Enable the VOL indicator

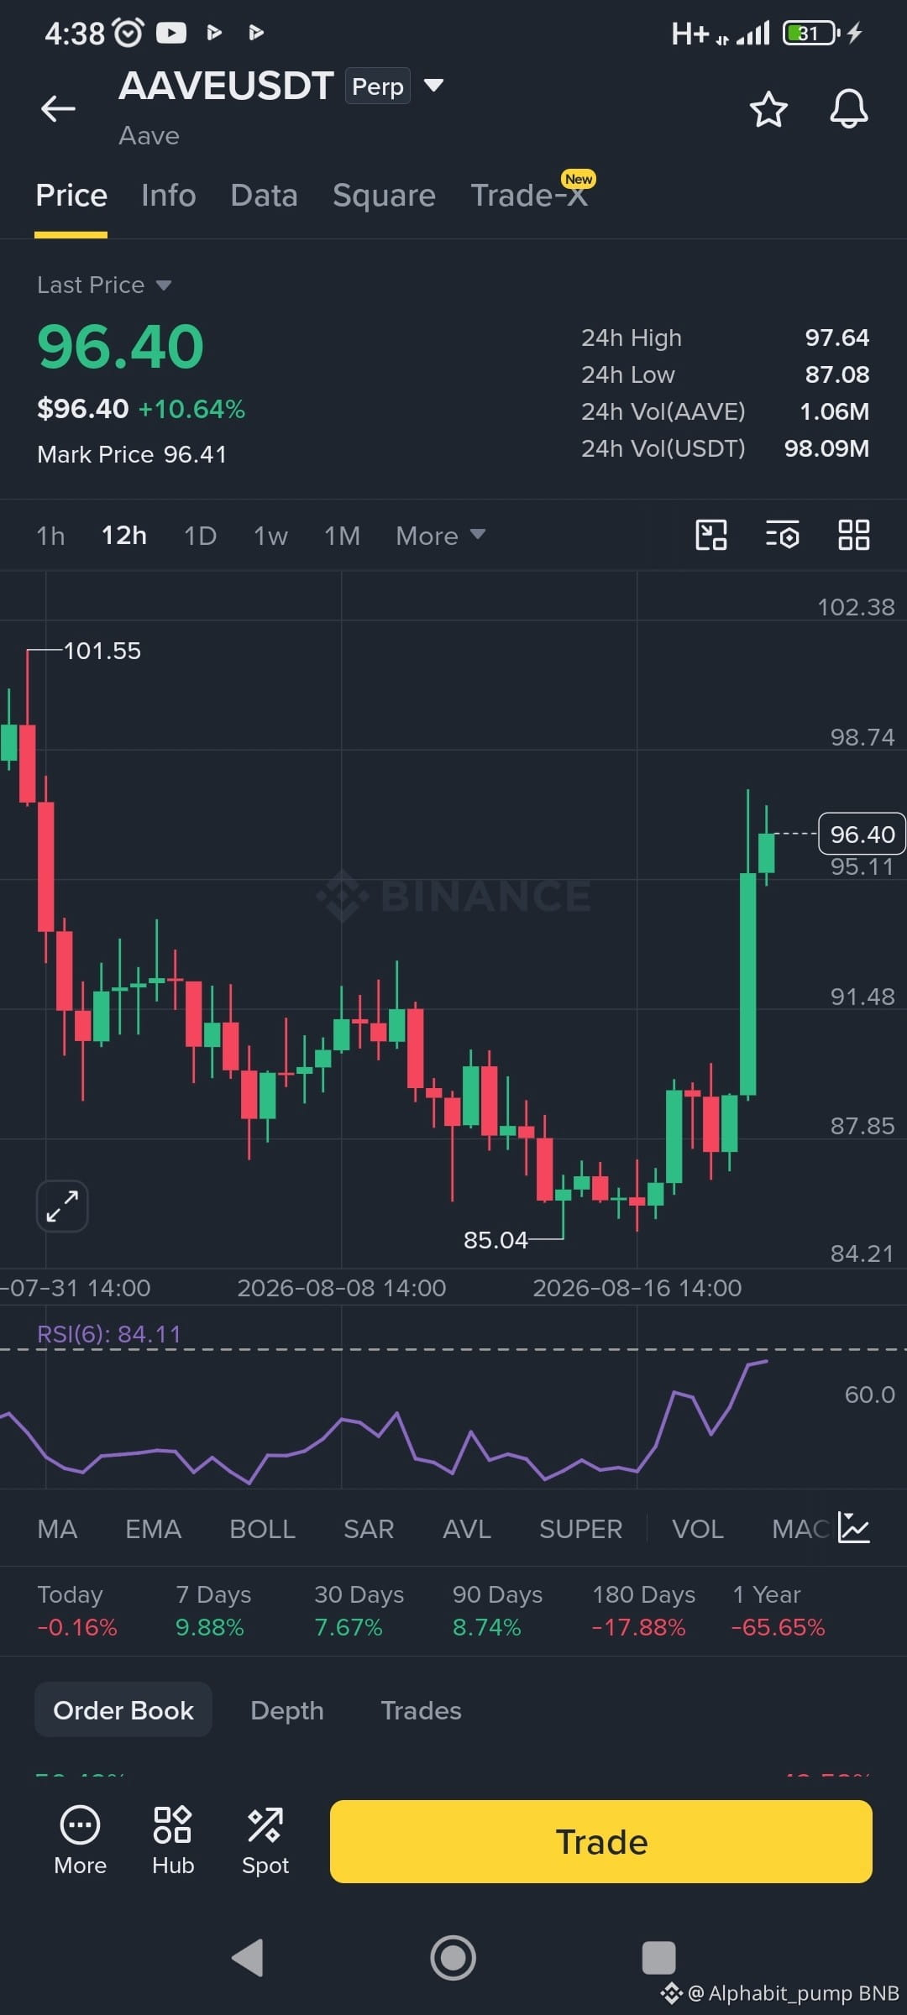click(697, 1529)
